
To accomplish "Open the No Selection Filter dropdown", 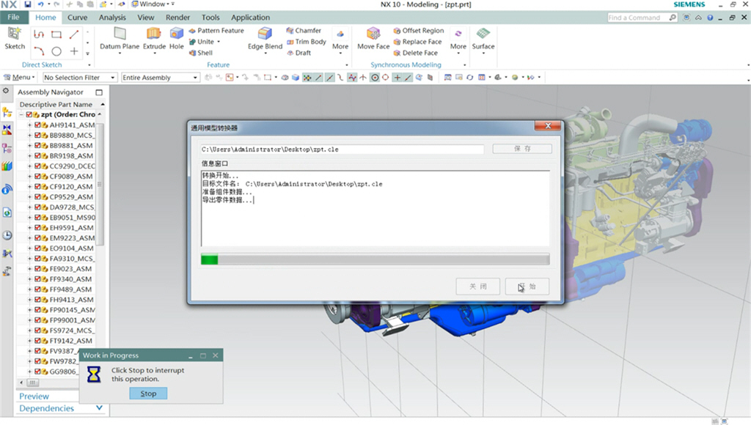I will [x=79, y=77].
